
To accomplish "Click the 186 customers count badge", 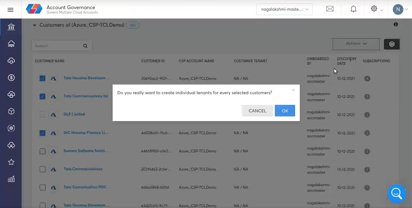I will (x=133, y=25).
